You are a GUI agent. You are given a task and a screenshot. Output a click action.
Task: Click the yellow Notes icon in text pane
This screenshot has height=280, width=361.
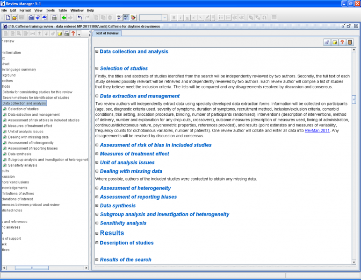[x=335, y=42]
